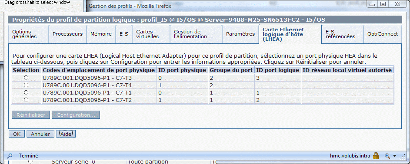
Task: Open the Mémoire tab
Action: [x=101, y=34]
